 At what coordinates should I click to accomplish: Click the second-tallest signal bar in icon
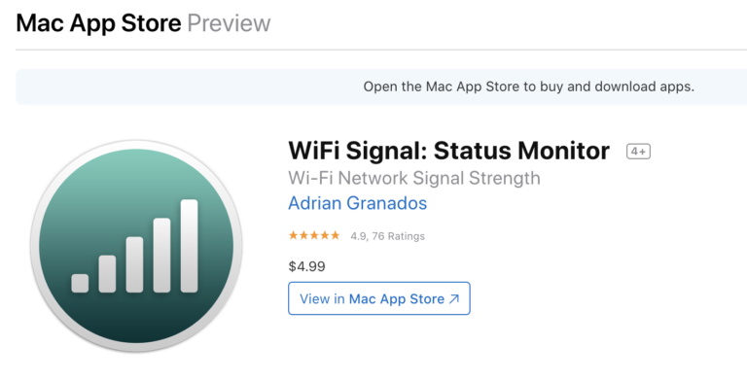tap(162, 256)
